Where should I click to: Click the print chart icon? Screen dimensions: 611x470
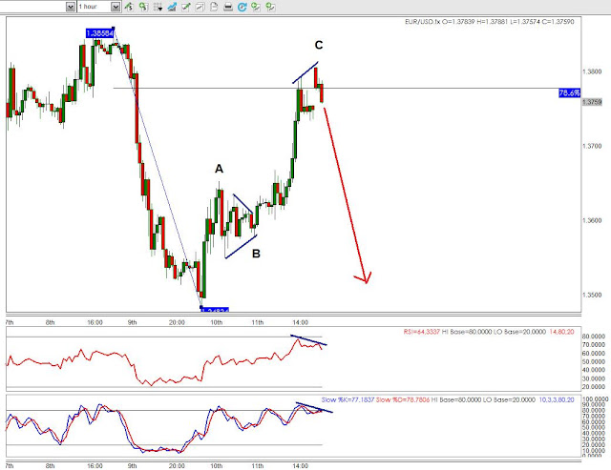[228, 7]
